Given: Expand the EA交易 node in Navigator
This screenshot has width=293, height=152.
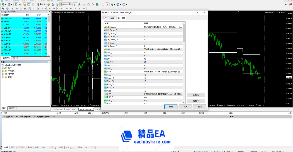Looking at the screenshot, I should point(3,74).
